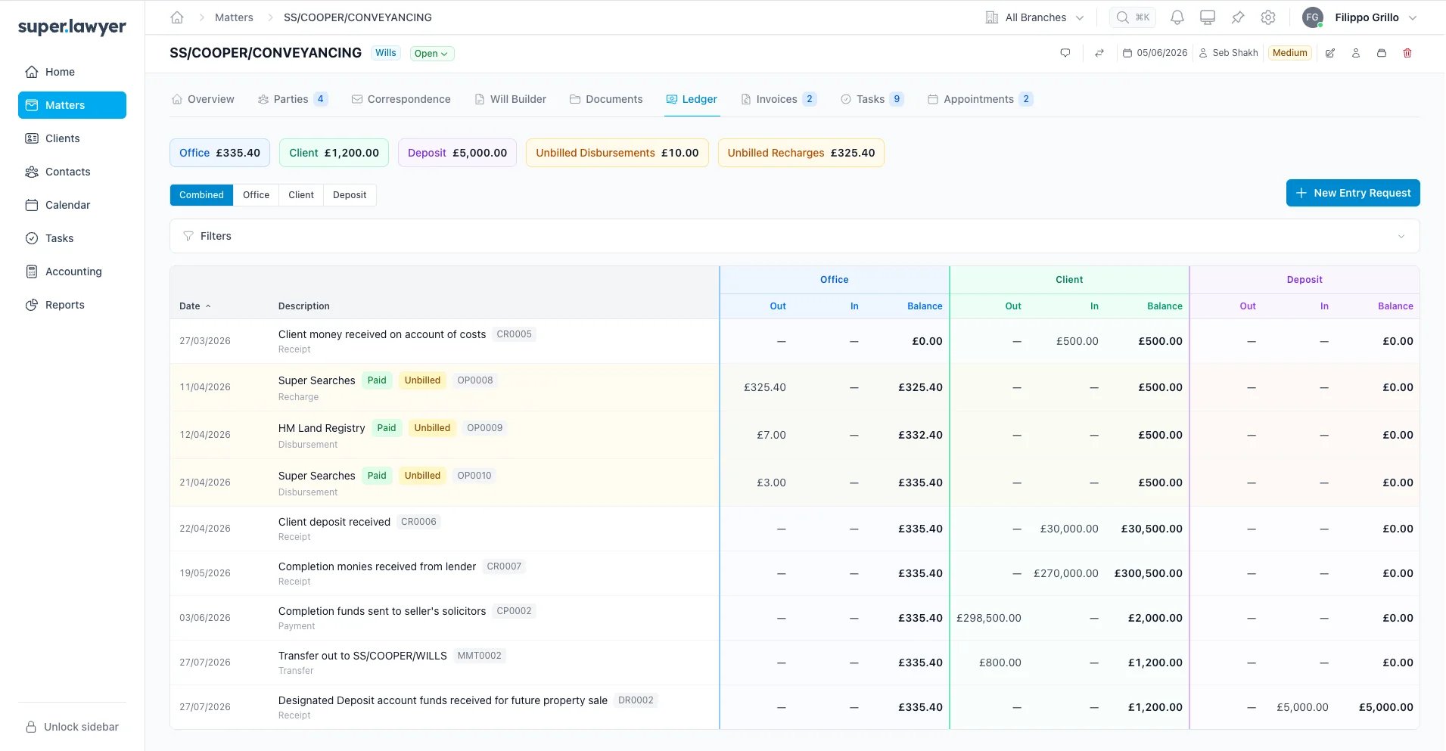The width and height of the screenshot is (1446, 751).
Task: Open the Parties tab
Action: pyautogui.click(x=292, y=99)
